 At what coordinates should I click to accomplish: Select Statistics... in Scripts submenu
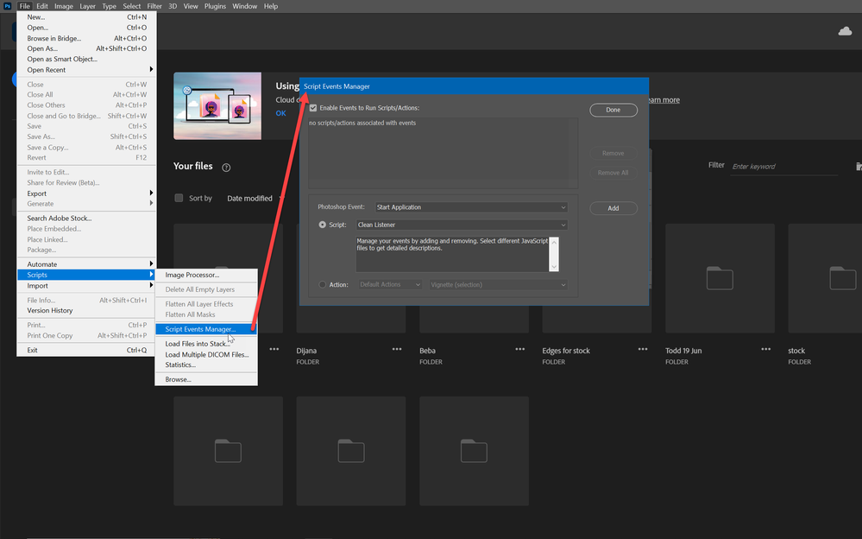click(x=206, y=365)
